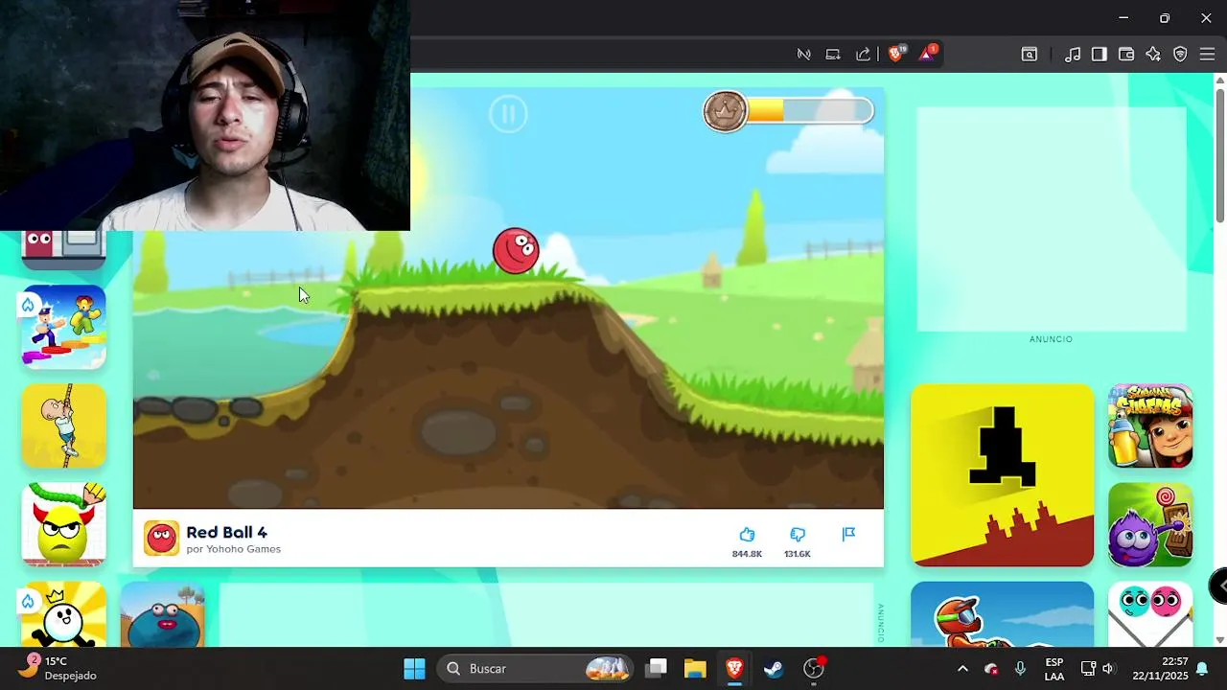Open Leo AI sparkle icon
The width and height of the screenshot is (1227, 690).
coord(1153,55)
